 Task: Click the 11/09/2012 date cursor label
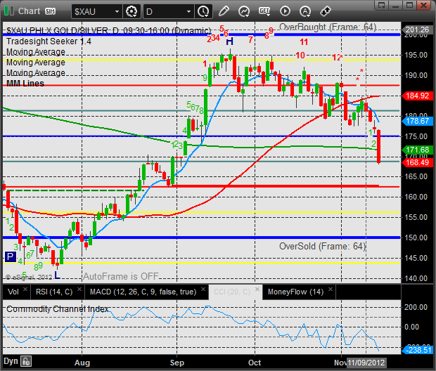click(366, 363)
